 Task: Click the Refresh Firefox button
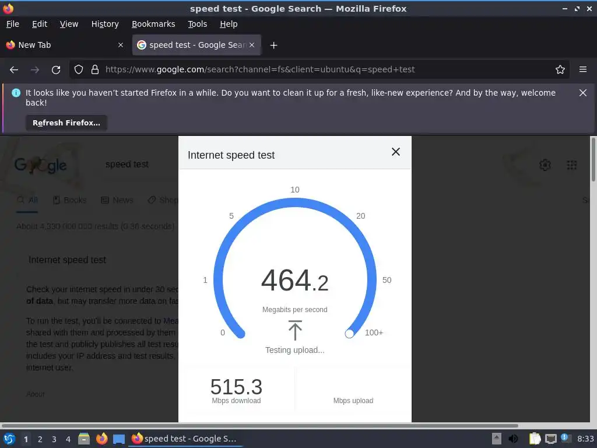coord(66,123)
